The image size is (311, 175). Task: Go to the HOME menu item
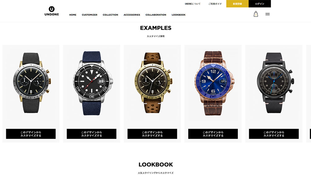point(73,15)
